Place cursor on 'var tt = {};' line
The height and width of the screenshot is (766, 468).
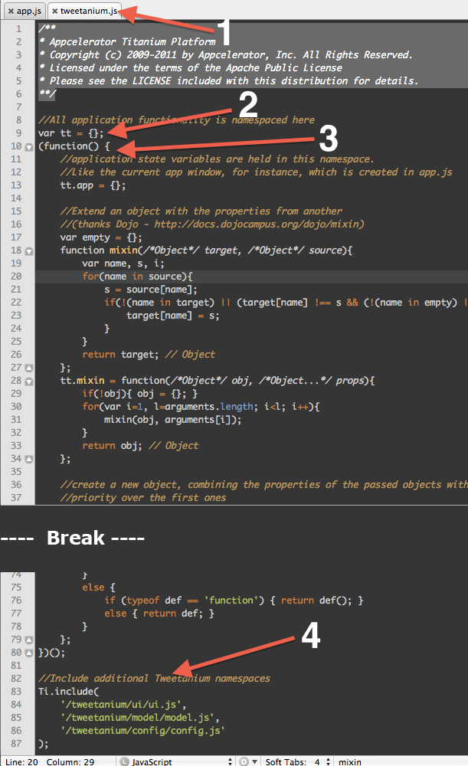pyautogui.click(x=70, y=133)
